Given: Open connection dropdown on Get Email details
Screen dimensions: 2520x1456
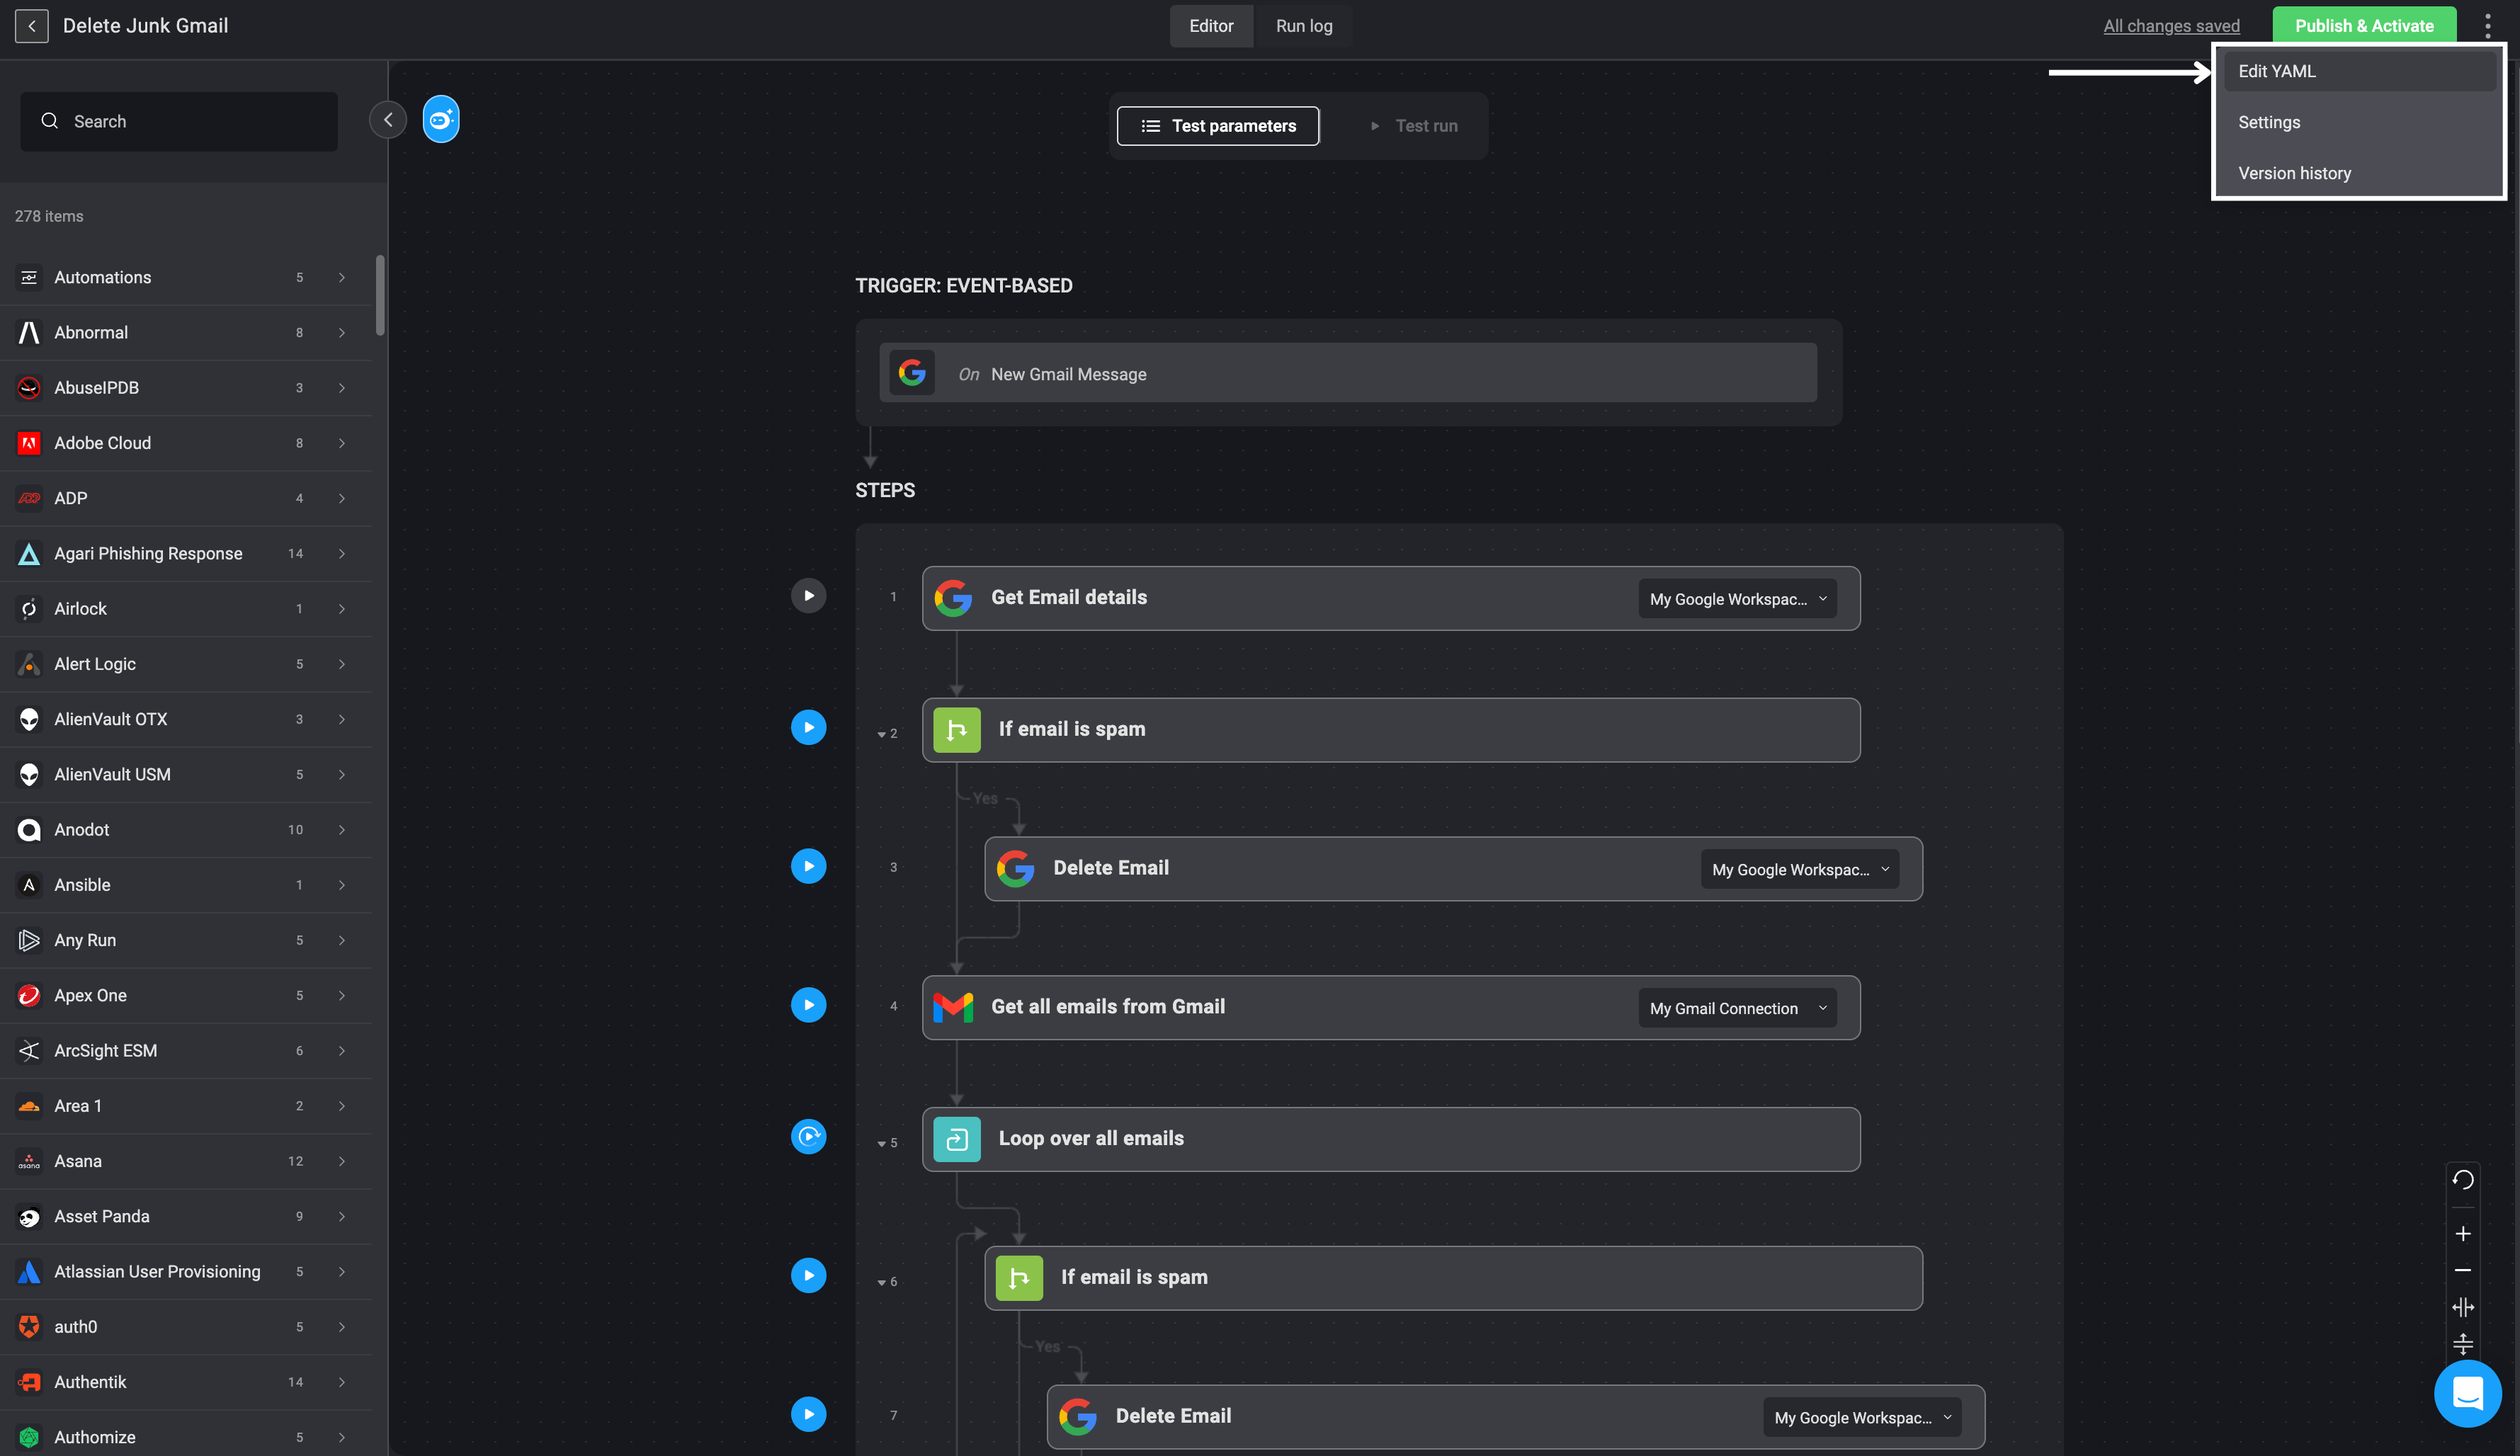Looking at the screenshot, I should click(x=1737, y=599).
